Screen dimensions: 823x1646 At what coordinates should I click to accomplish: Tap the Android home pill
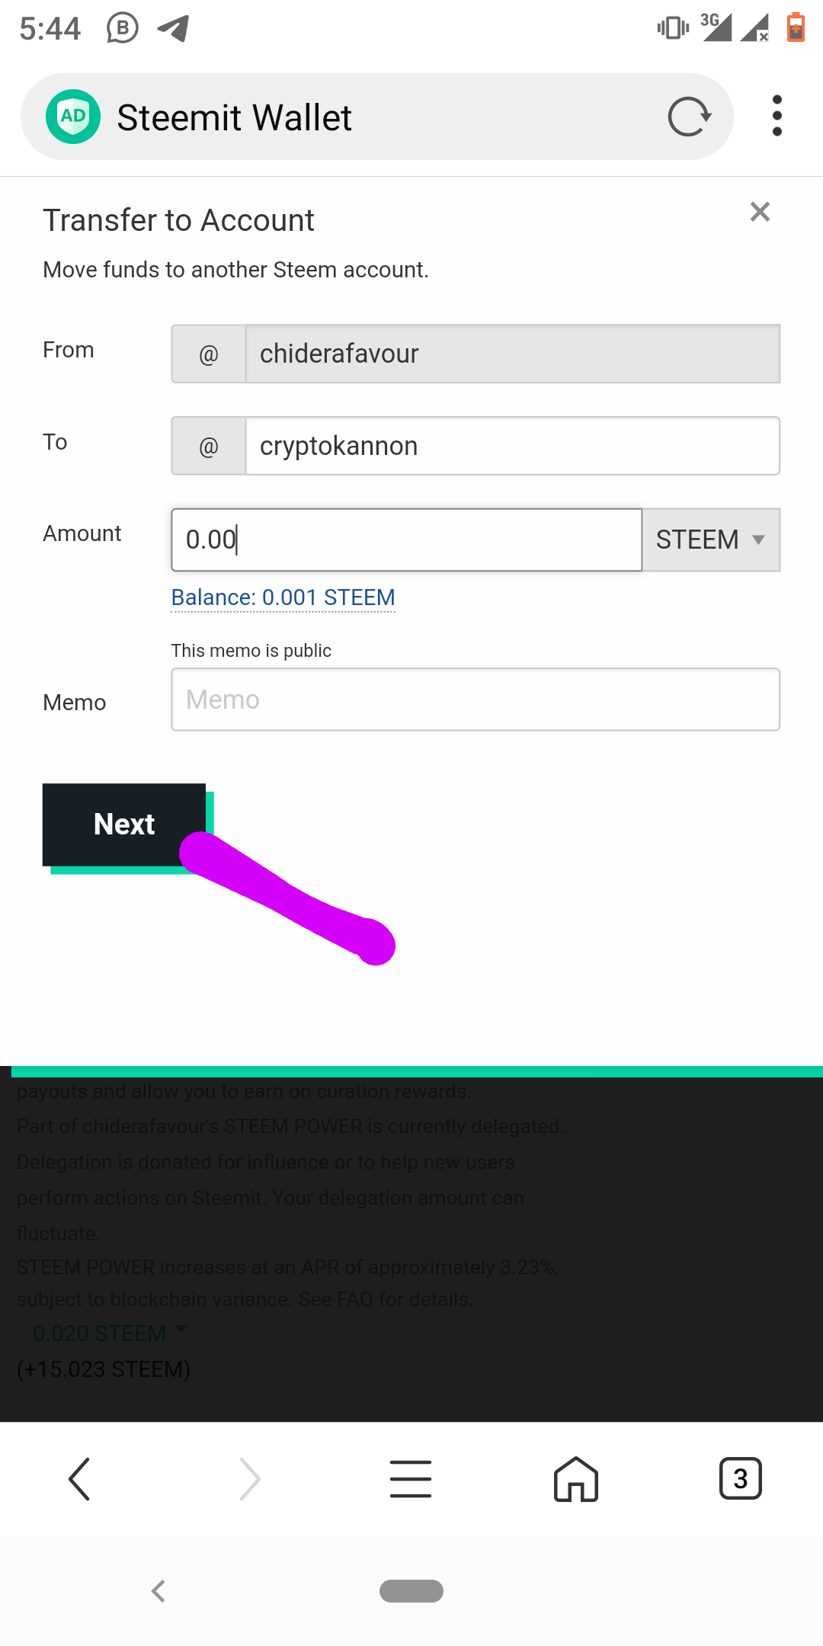tap(411, 1591)
